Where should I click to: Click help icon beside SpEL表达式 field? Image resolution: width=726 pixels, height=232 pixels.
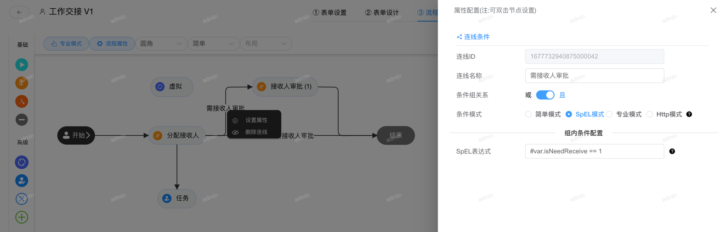(672, 151)
